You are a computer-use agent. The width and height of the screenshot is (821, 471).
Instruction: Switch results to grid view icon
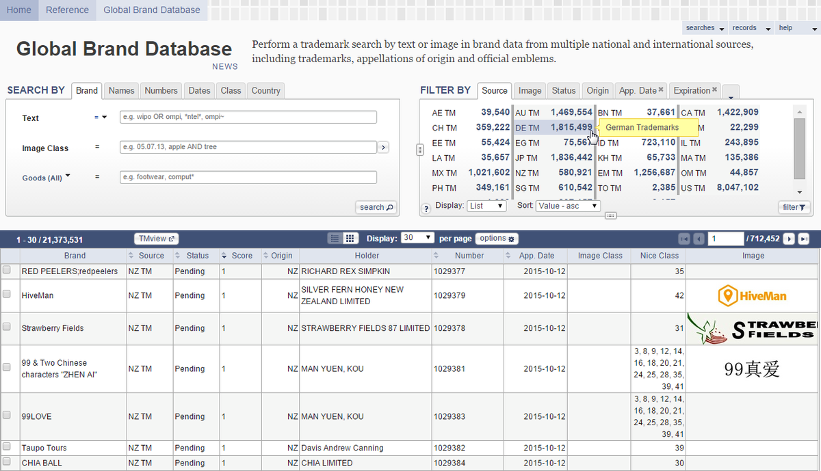(x=350, y=239)
